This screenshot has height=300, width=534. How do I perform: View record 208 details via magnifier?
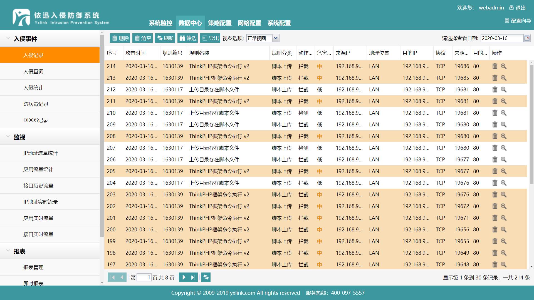coord(504,136)
